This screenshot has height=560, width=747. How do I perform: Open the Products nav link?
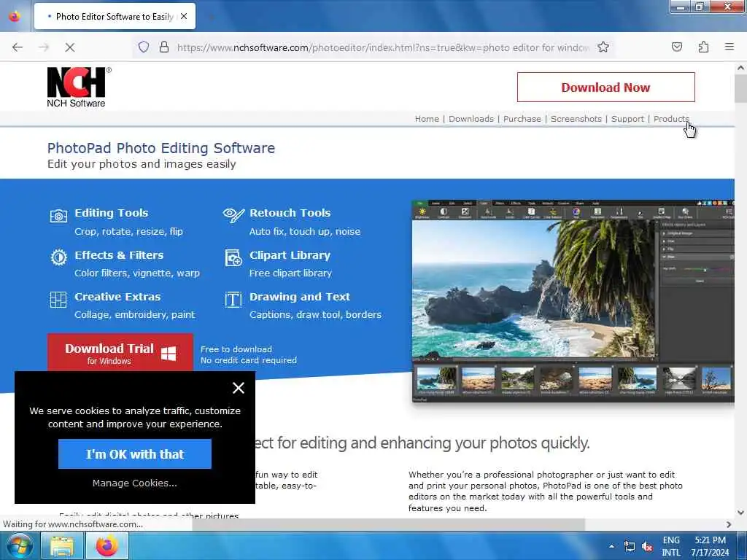click(x=671, y=119)
